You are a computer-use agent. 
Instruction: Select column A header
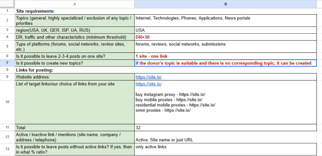75,4
